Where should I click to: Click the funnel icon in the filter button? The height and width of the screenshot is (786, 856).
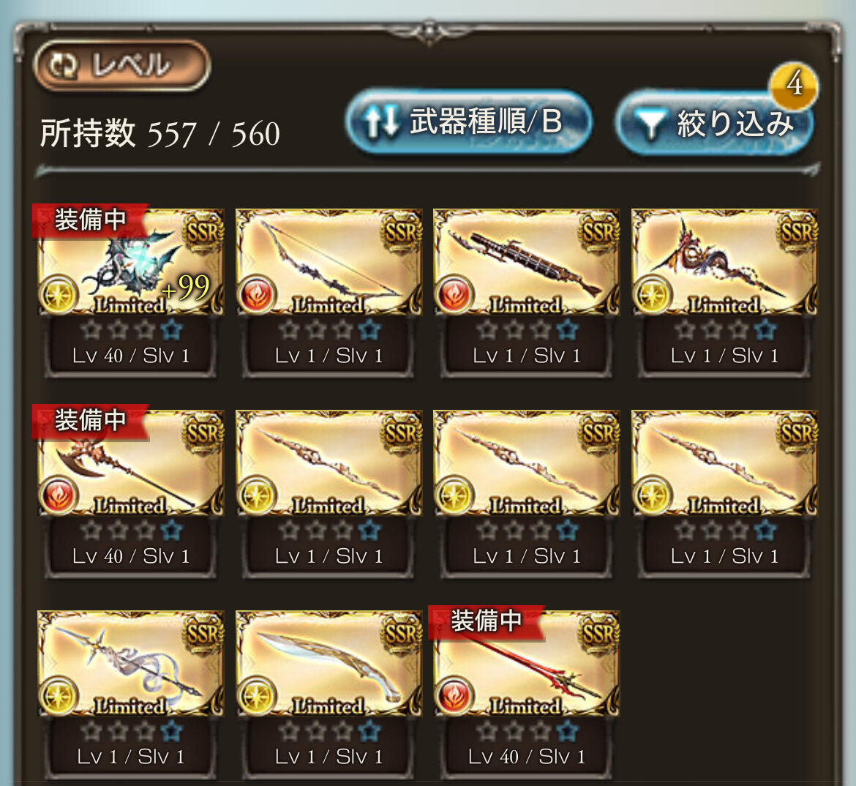click(x=650, y=124)
